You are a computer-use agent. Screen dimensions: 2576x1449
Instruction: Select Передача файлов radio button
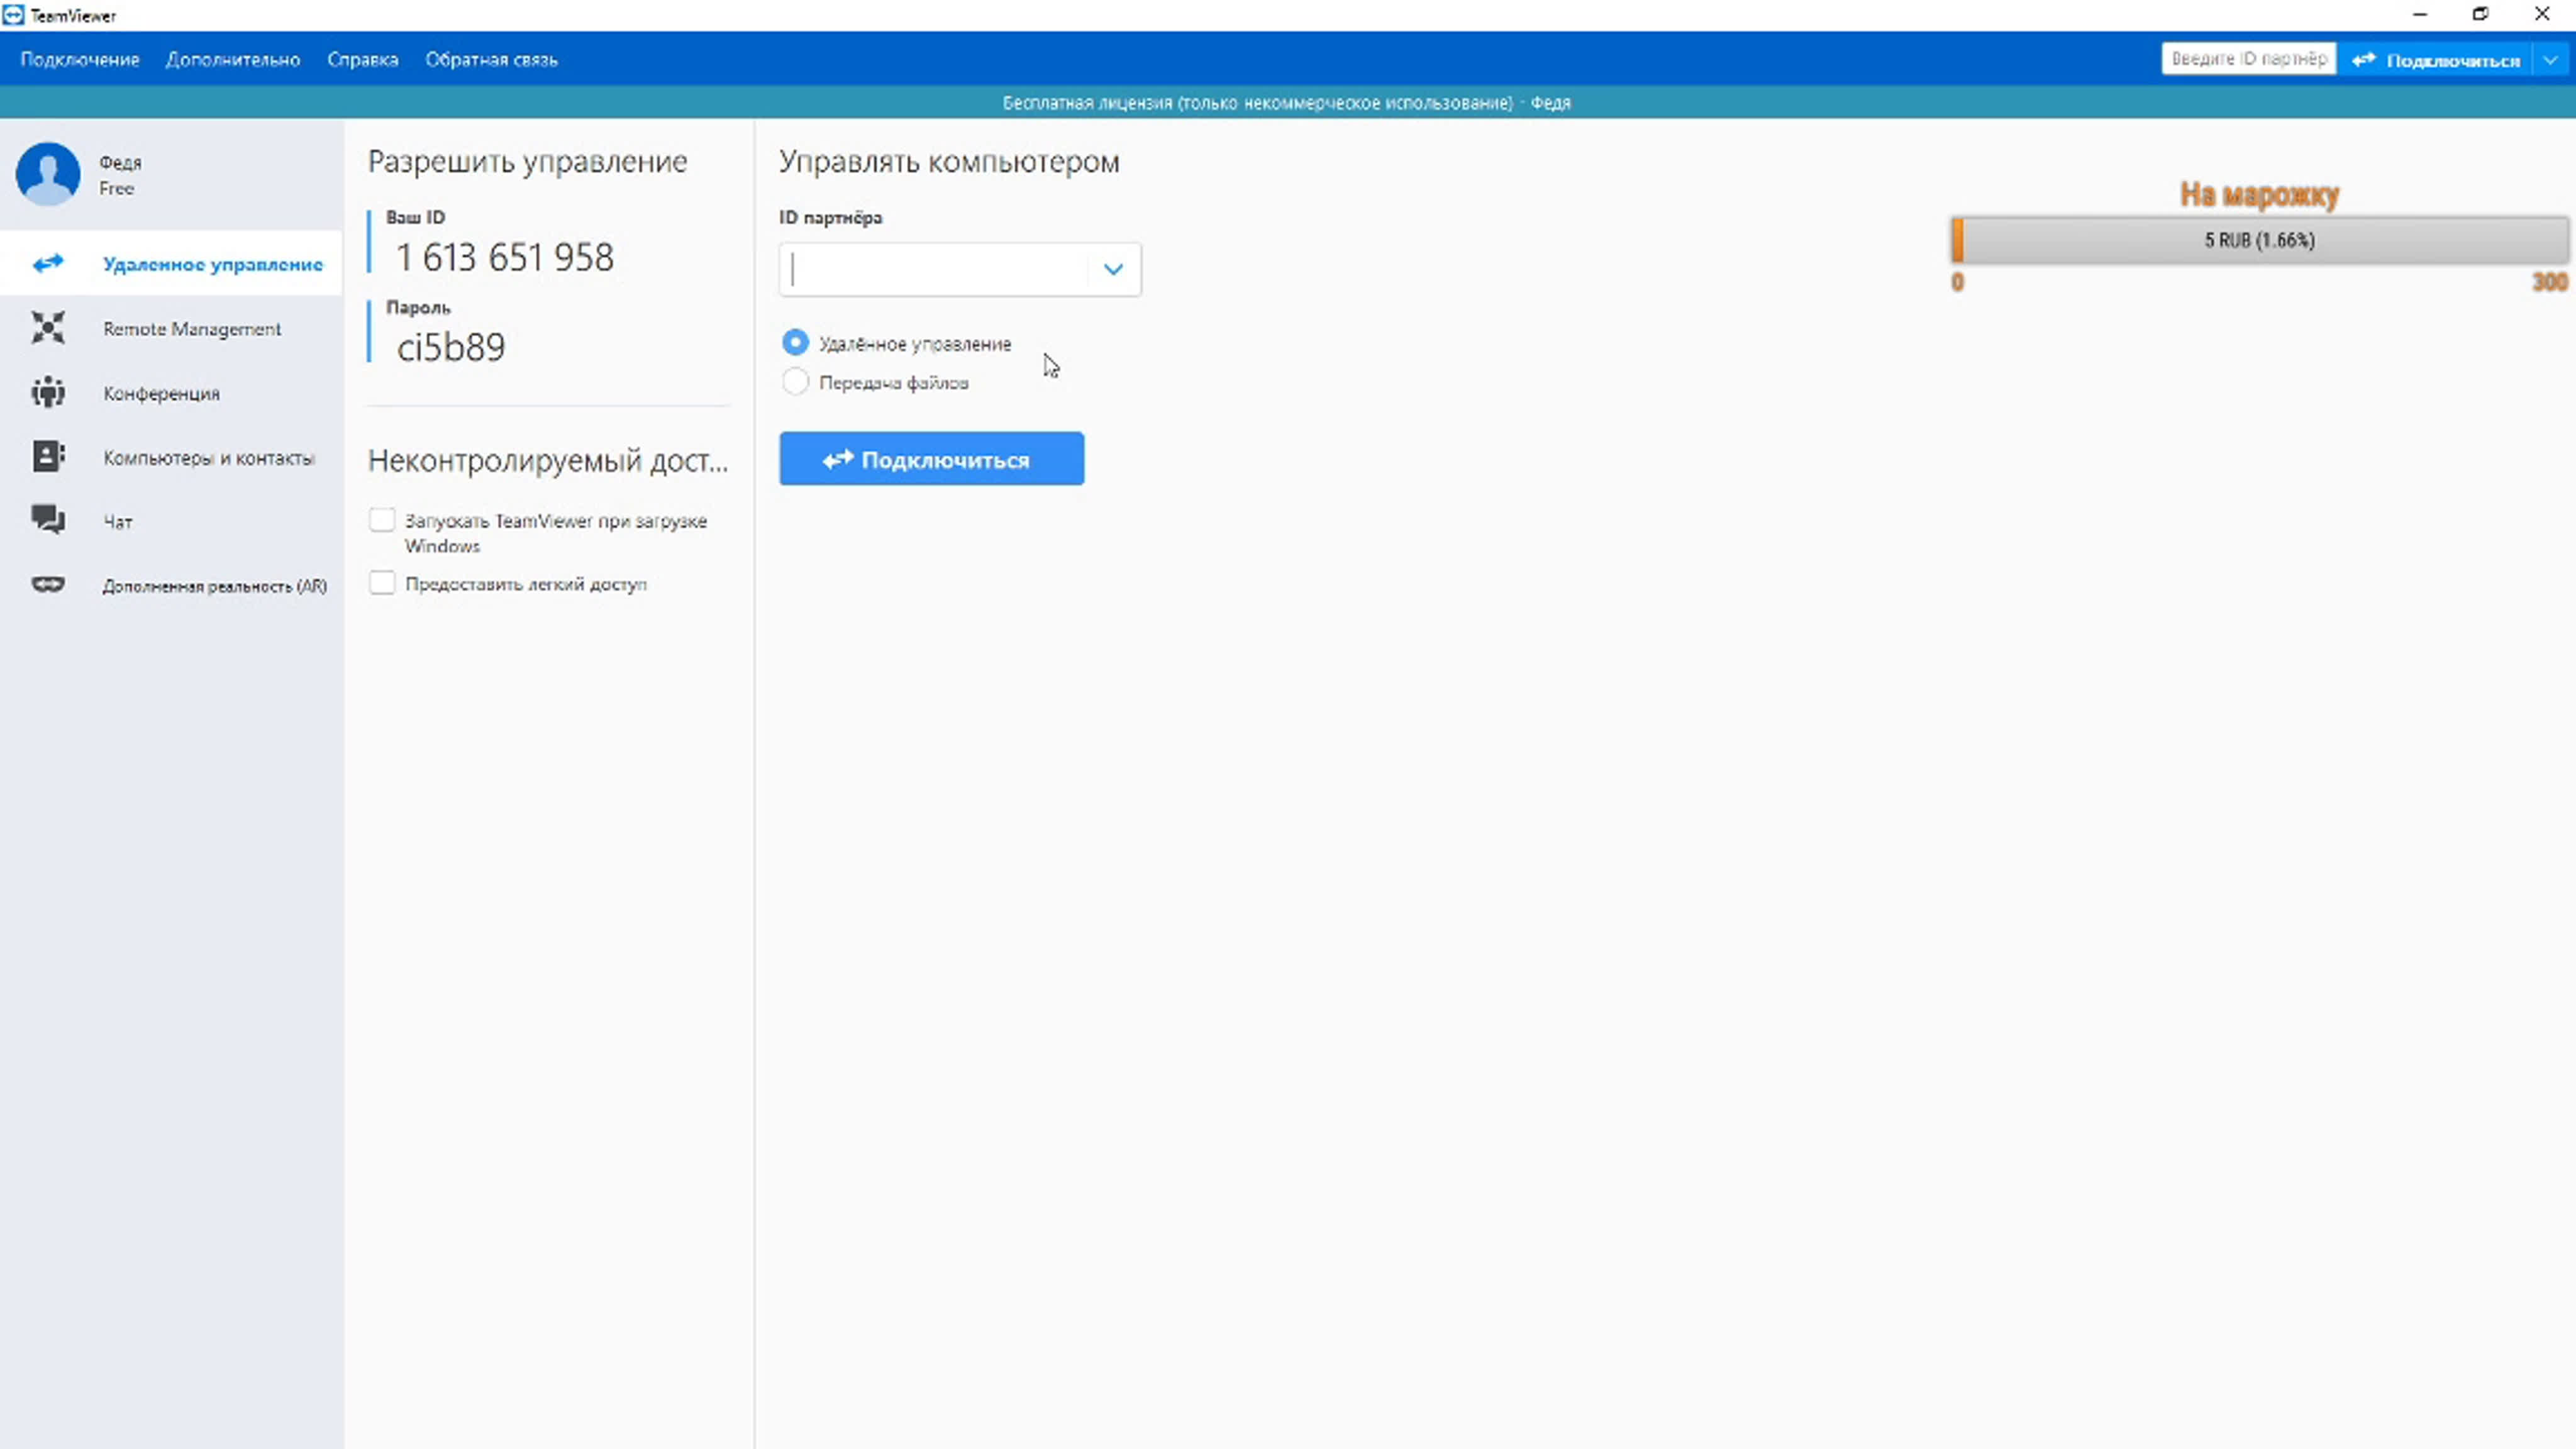click(795, 382)
